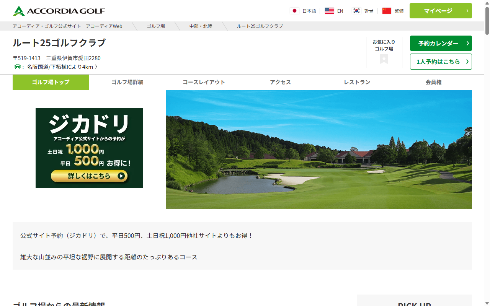
Task: Click 繁體 language text
Action: coord(399,11)
